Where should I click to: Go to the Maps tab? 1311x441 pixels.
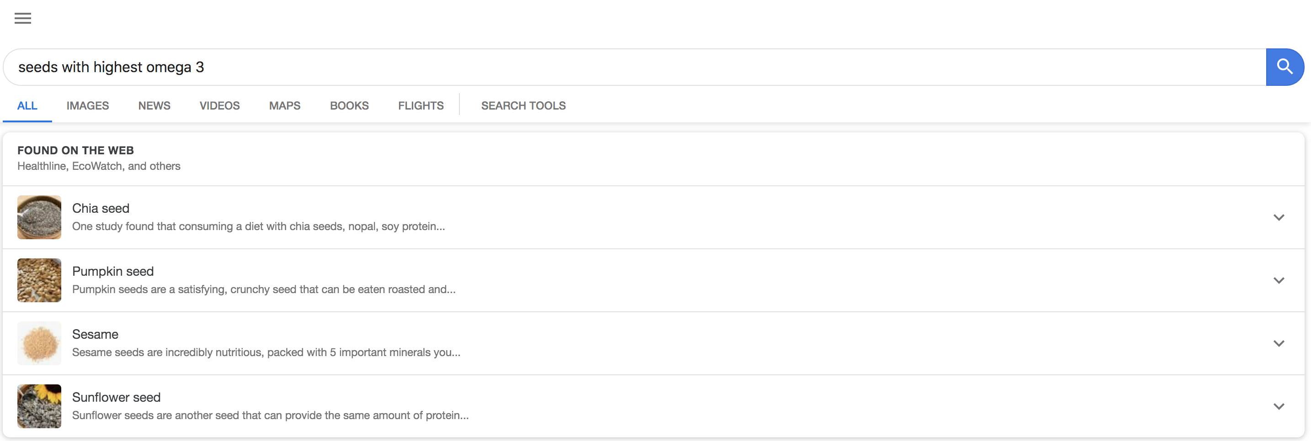click(x=284, y=105)
